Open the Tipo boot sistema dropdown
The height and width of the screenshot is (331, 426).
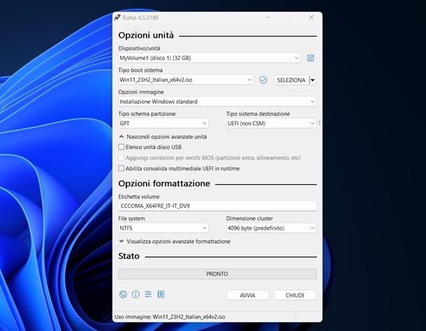pos(186,80)
